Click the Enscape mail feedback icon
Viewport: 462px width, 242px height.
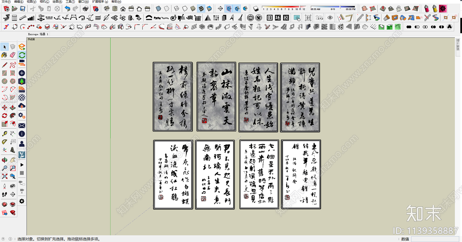22,125
